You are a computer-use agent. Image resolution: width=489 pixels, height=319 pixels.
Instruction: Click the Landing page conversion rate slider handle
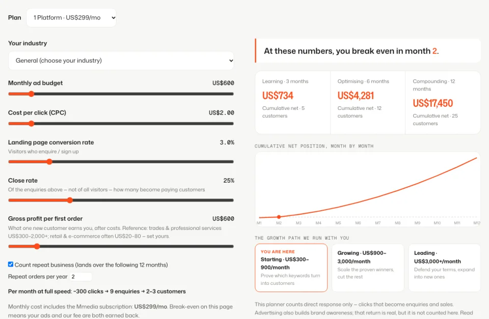pos(49,162)
